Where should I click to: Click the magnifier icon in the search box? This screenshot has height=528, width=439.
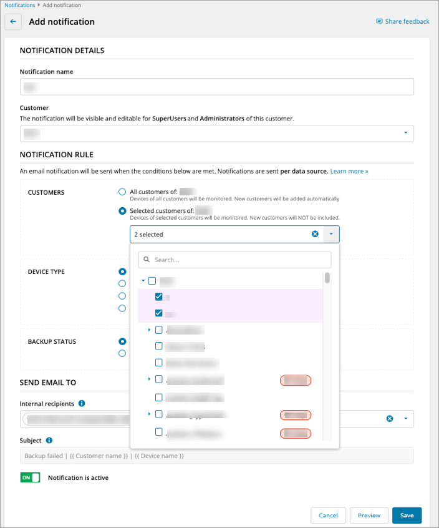point(147,260)
